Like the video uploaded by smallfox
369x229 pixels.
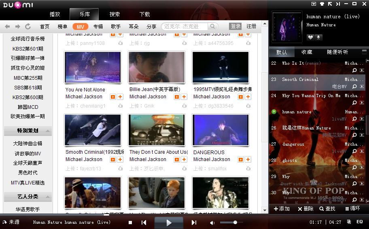248,169
